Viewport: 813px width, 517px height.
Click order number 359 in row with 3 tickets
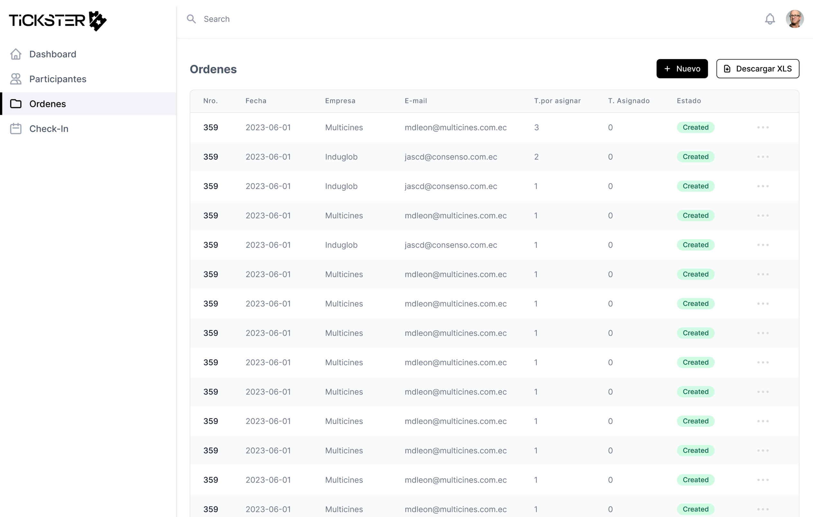[x=211, y=128]
